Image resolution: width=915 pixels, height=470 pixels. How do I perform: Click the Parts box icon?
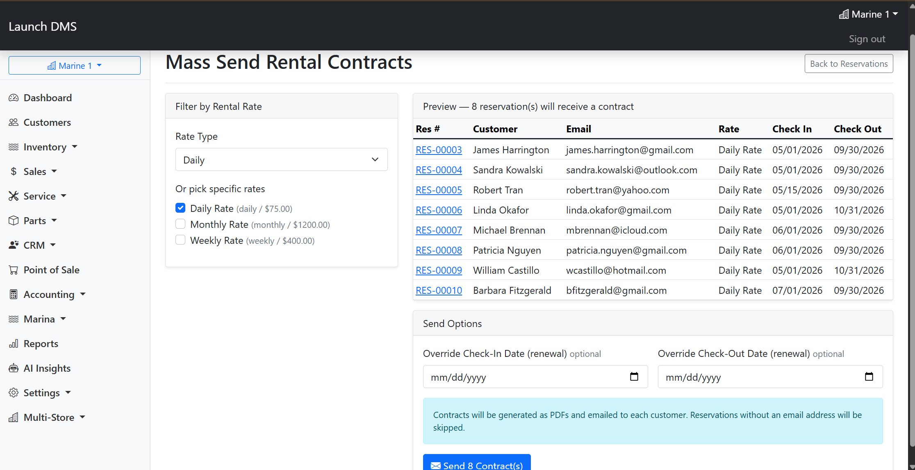(x=14, y=221)
